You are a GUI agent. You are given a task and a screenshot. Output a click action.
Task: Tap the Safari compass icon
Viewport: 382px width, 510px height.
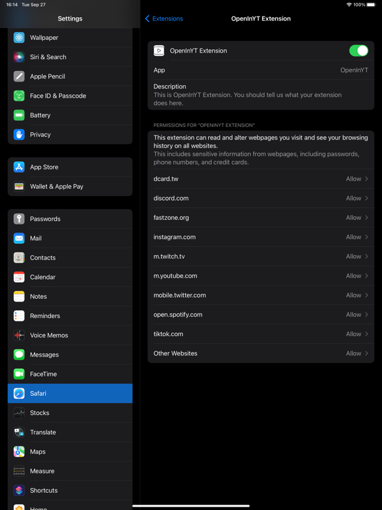(x=19, y=393)
